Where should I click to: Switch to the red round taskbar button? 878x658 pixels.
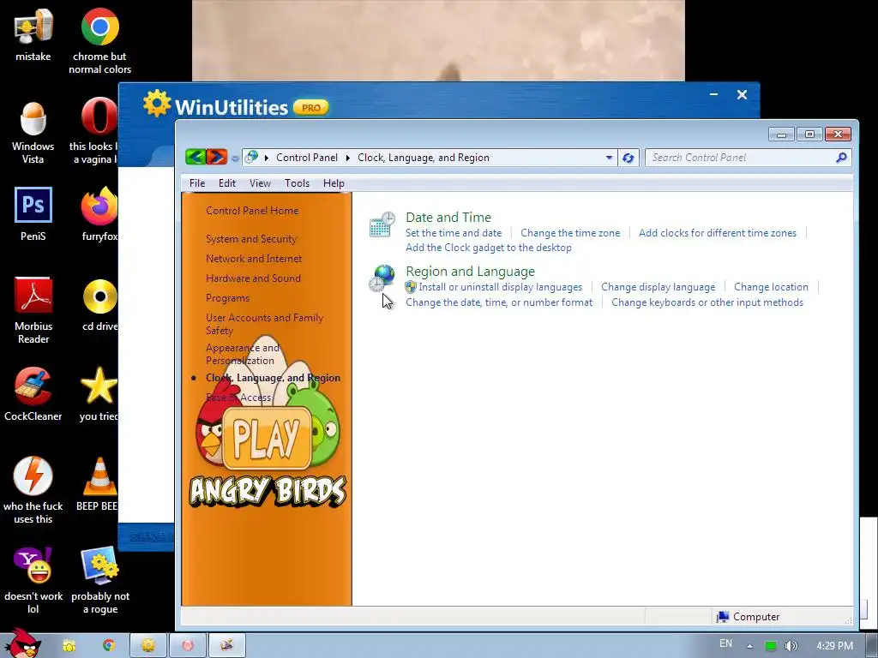tap(188, 646)
